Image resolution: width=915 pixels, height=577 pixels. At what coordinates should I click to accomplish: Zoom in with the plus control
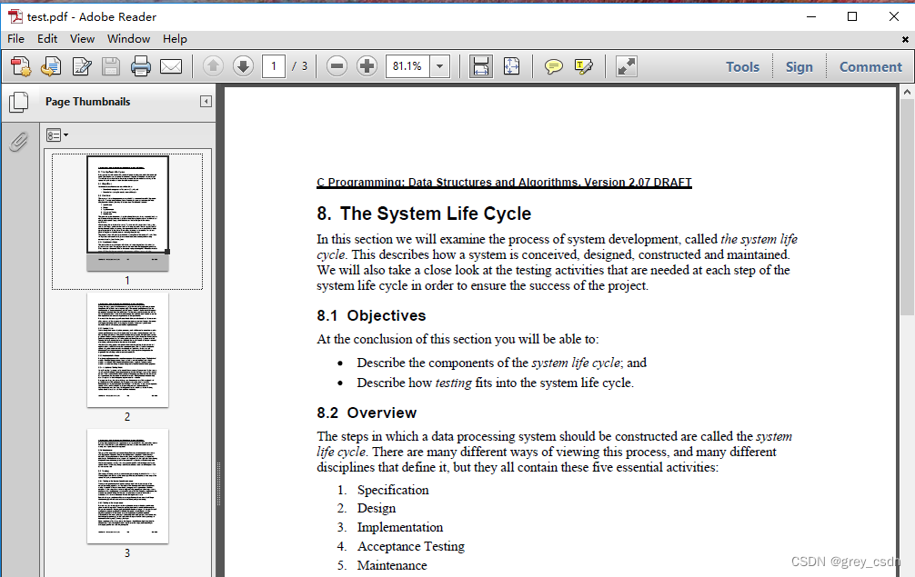(x=367, y=65)
